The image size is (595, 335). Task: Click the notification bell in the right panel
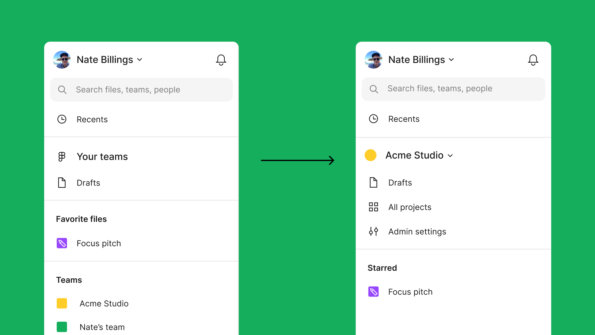coord(533,60)
